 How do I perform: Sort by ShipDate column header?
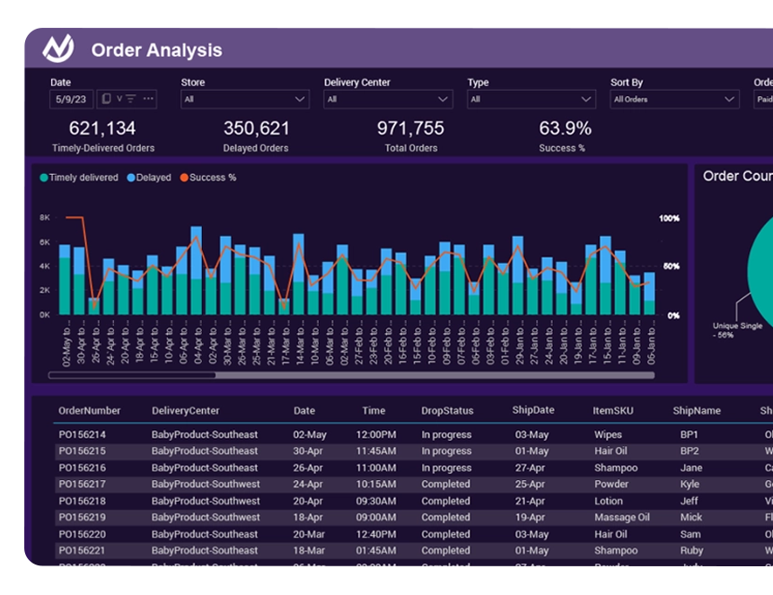tap(533, 410)
